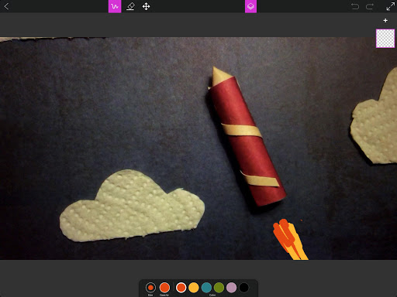This screenshot has width=397, height=297.
Task: Tap the red paper rocket on canvas
Action: click(x=246, y=139)
